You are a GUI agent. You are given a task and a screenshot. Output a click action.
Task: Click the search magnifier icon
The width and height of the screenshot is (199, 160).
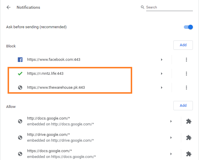coord(142,7)
